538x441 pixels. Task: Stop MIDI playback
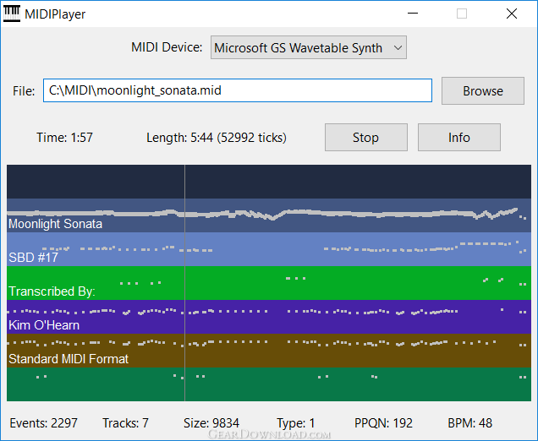pyautogui.click(x=366, y=138)
